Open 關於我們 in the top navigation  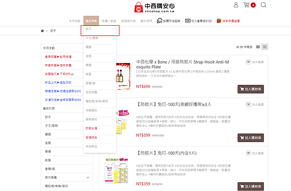pos(146,21)
